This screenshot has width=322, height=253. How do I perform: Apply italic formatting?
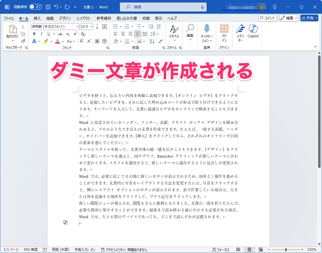(x=41, y=34)
